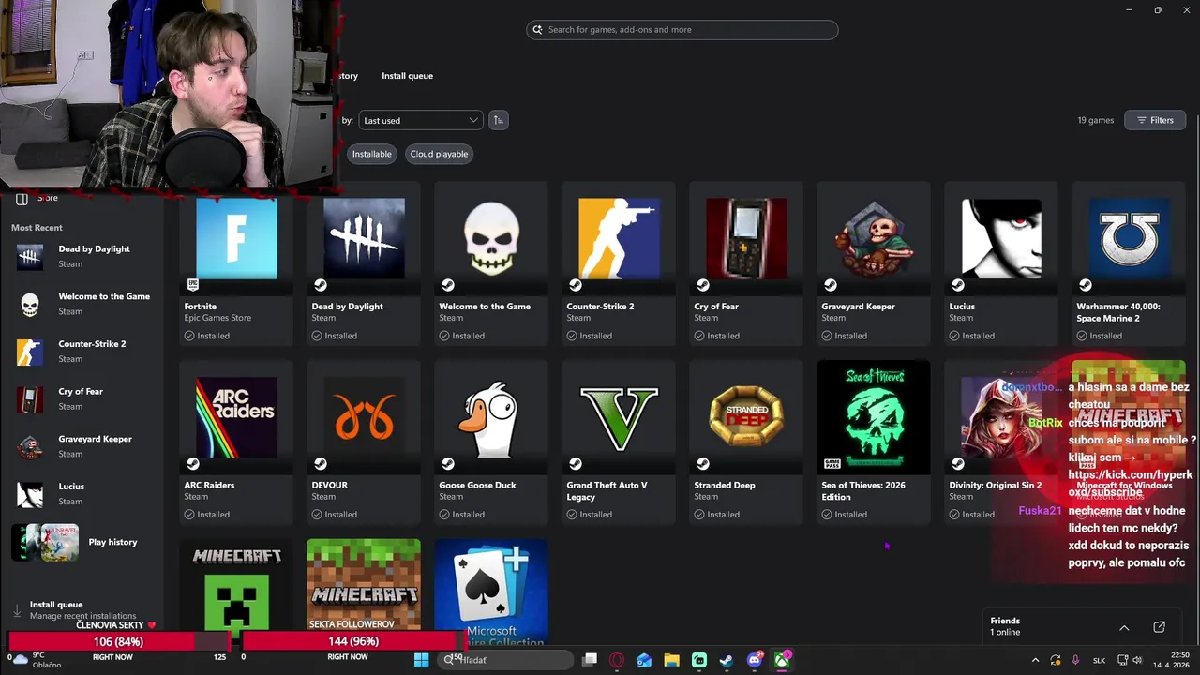Open Windows Start menu on taskbar
The image size is (1200, 675).
coord(421,660)
